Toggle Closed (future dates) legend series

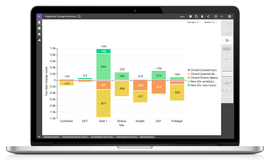[203, 78]
